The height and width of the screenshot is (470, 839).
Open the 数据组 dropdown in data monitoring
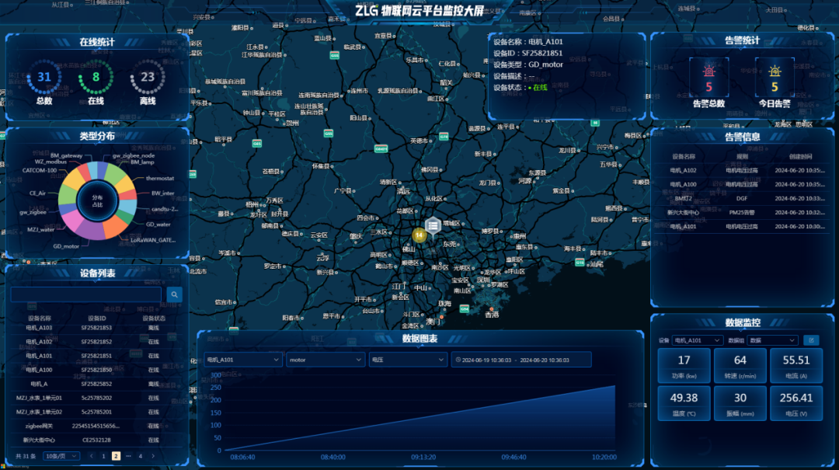(x=772, y=340)
